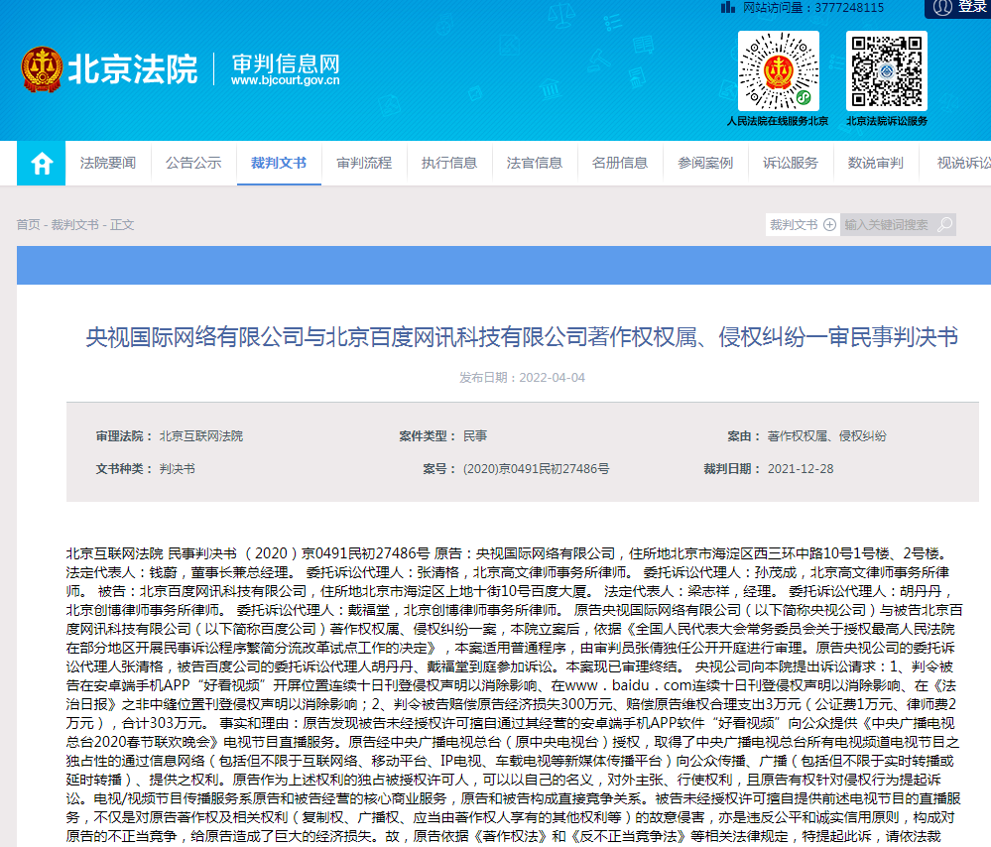Select the 裁判文书 navigation tab

click(x=279, y=164)
